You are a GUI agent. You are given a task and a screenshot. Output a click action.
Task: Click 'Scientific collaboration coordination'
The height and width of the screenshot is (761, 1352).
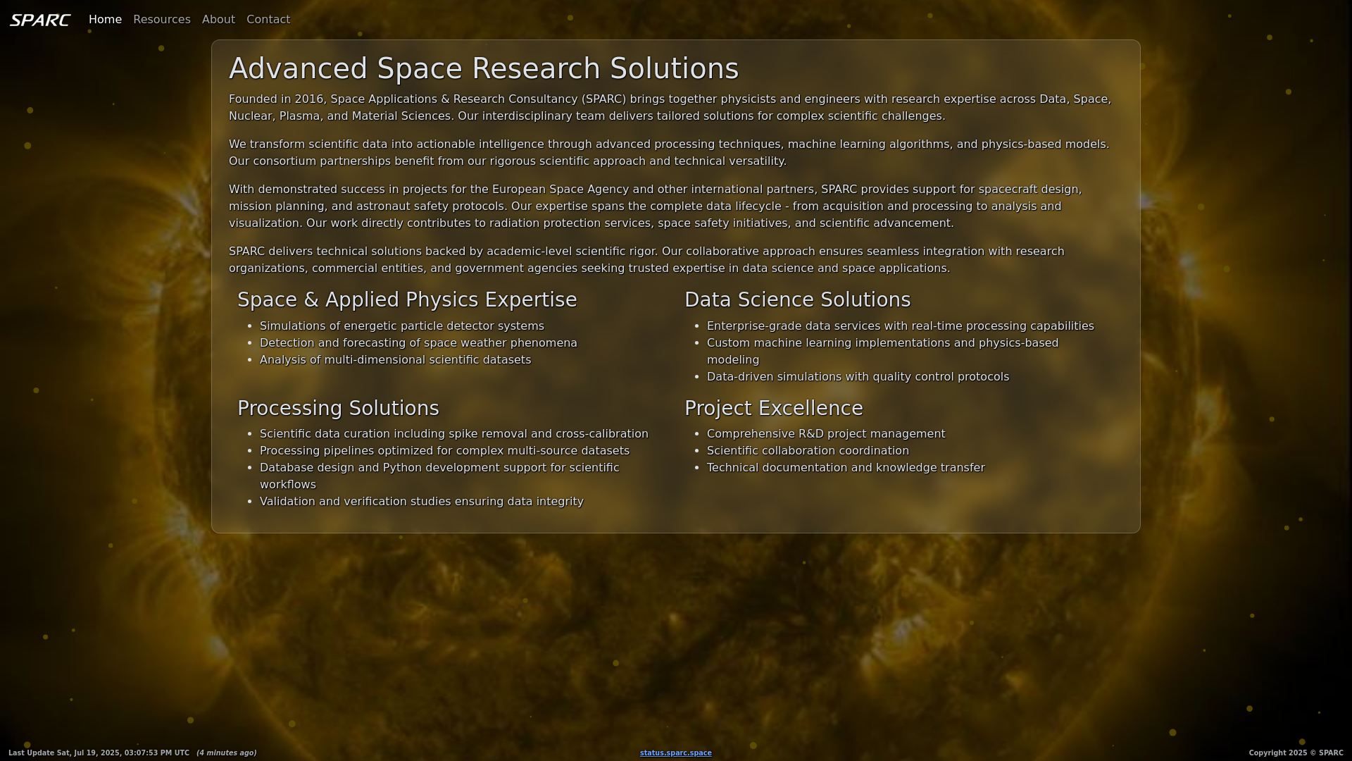coord(808,450)
